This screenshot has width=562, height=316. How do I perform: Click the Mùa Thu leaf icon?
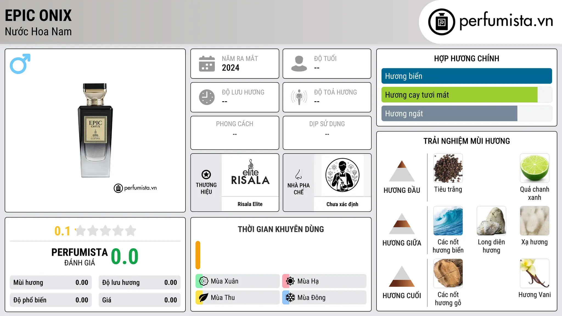204,298
